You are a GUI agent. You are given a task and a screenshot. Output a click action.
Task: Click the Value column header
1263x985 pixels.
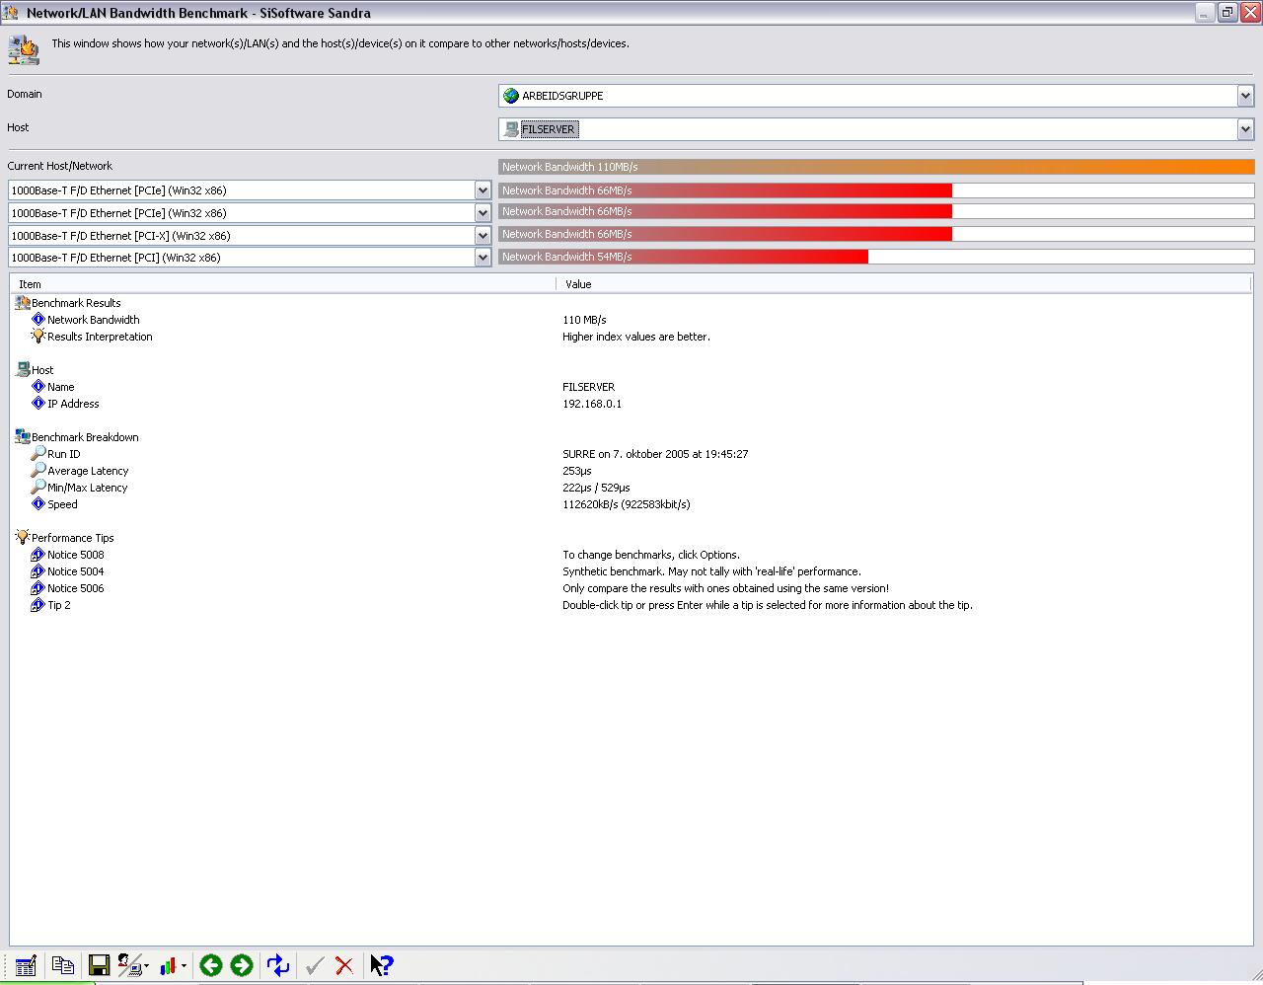click(x=905, y=284)
